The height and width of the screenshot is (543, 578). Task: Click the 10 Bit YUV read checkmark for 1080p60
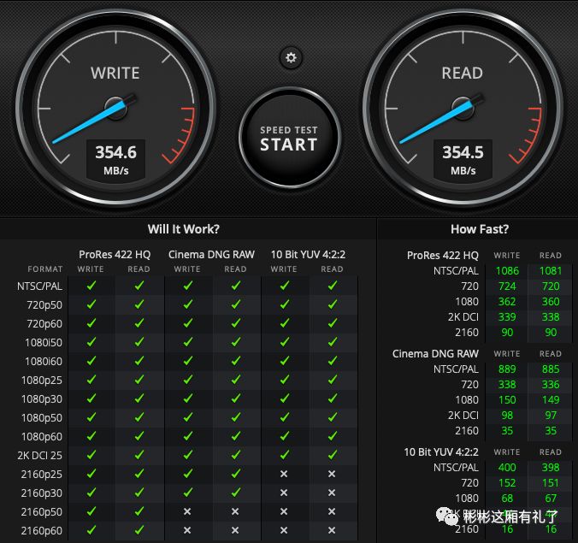coord(332,436)
